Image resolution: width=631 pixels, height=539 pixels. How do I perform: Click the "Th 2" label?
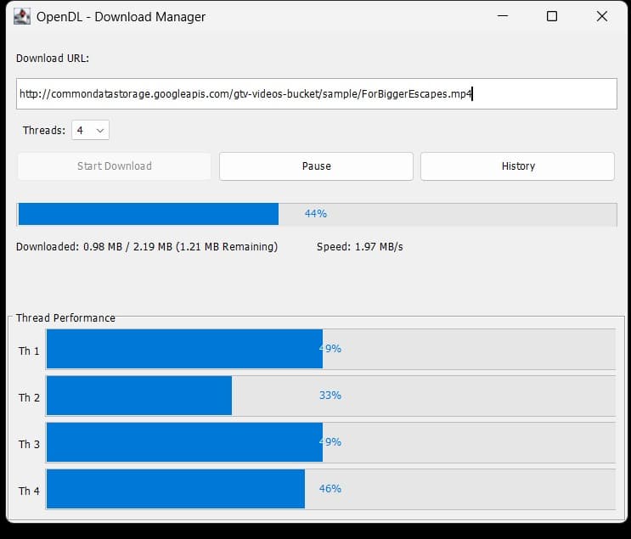[x=29, y=398]
